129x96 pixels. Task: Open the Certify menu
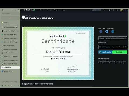(x=49, y=10)
